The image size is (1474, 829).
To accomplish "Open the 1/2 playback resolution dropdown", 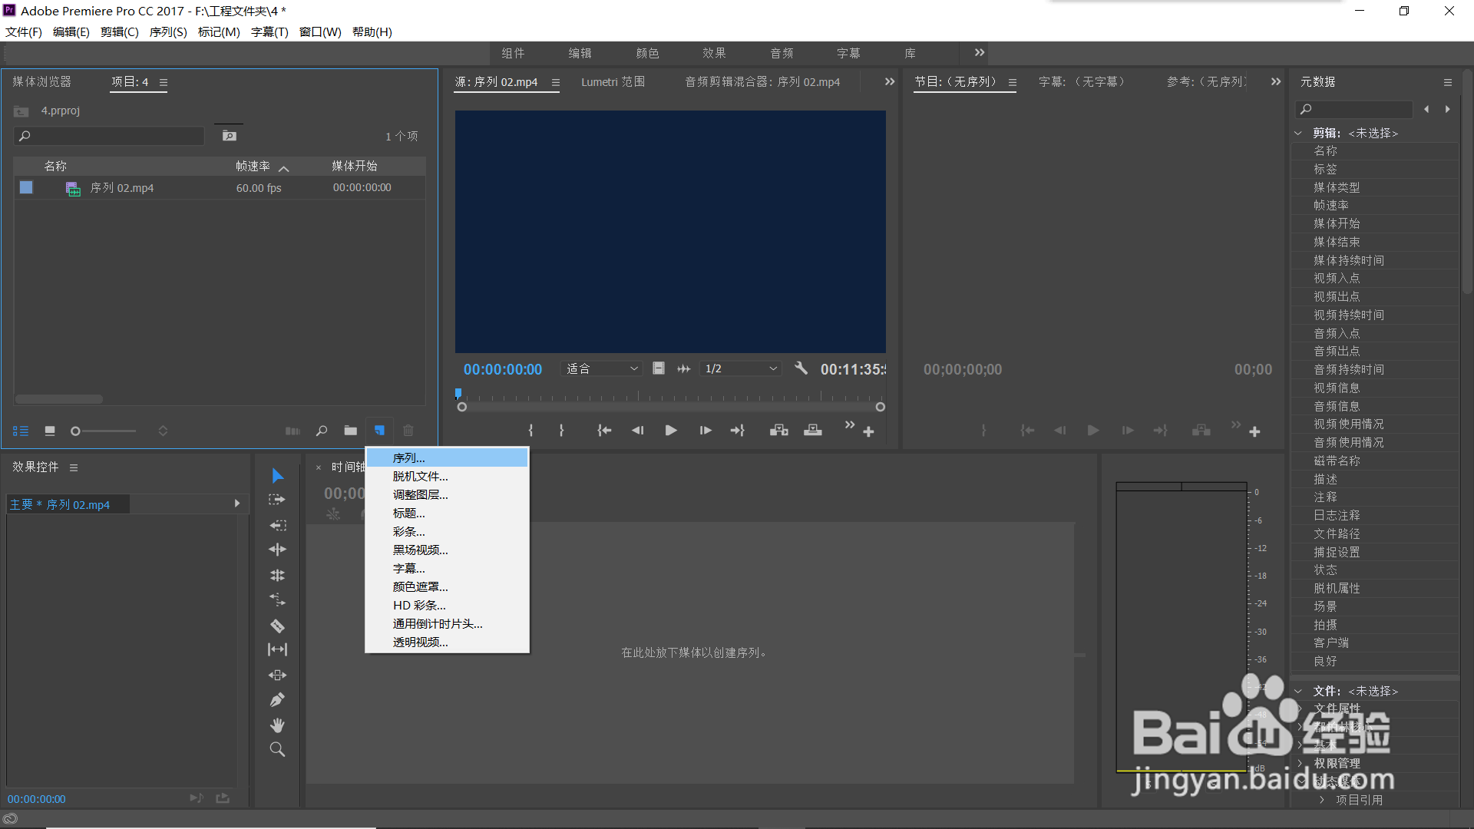I will [x=741, y=368].
